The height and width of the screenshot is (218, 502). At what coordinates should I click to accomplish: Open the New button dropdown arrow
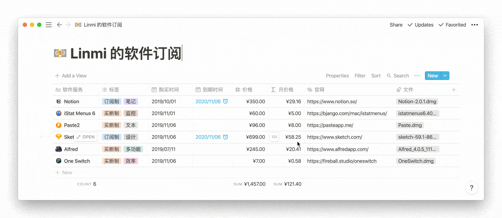pos(445,76)
